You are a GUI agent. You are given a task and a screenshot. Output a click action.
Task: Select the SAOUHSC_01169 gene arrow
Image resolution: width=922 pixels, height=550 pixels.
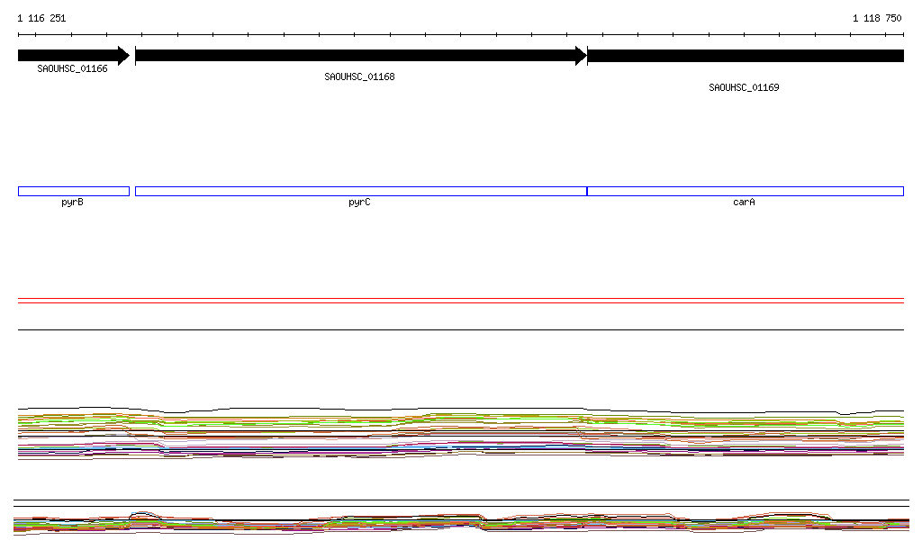tap(746, 56)
